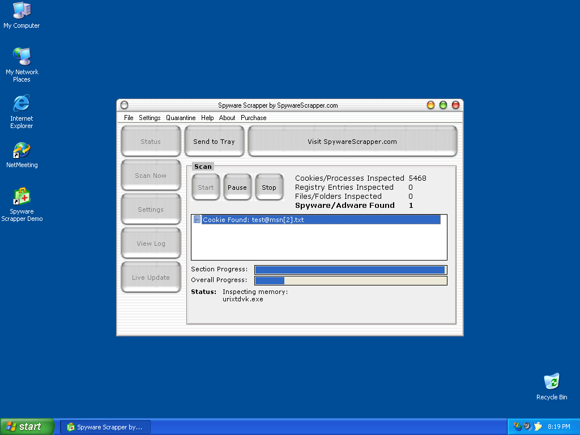Select Spyware Scrapper Demo desktop shortcut
The width and height of the screenshot is (580, 435).
[22, 197]
